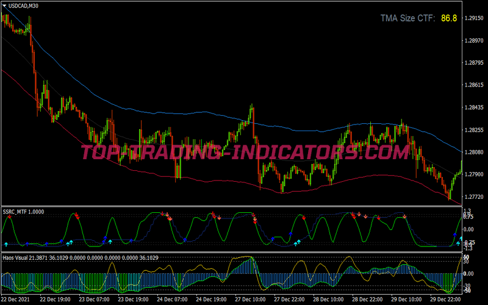Select the SSRC_MTF 1.0000 indicator label
This screenshot has width=488, height=305.
[23, 212]
